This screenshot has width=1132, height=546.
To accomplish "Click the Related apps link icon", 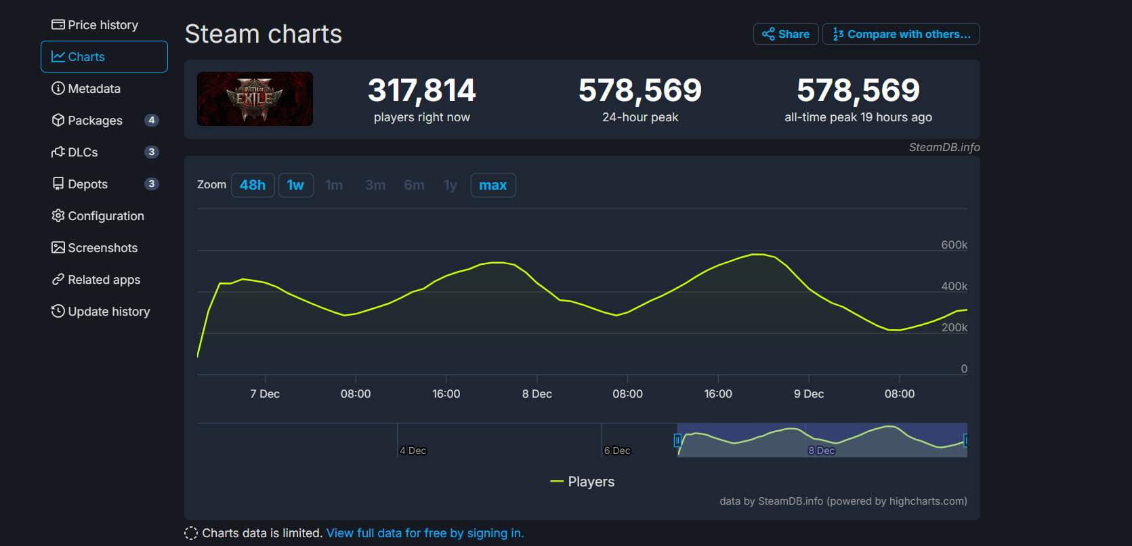I will (58, 279).
